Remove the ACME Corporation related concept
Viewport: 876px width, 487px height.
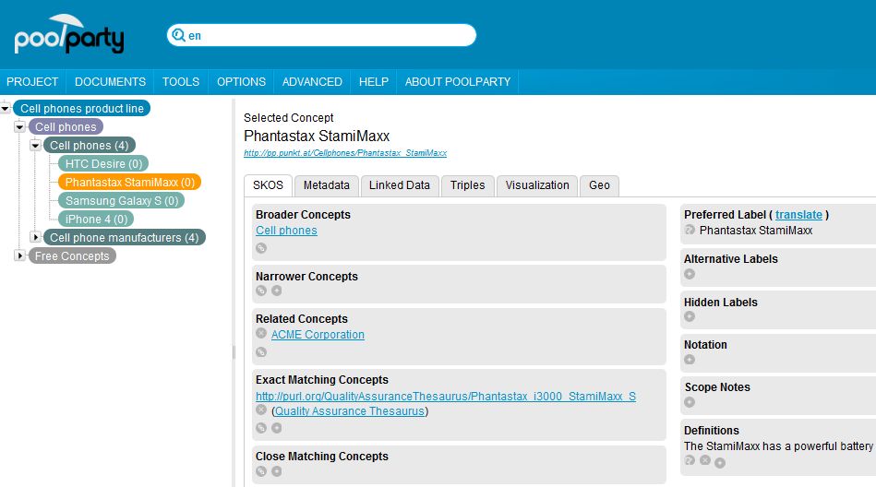pos(261,333)
